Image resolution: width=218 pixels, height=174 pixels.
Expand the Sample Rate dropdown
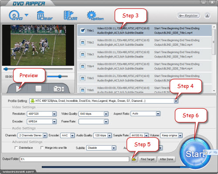[x=146, y=135]
